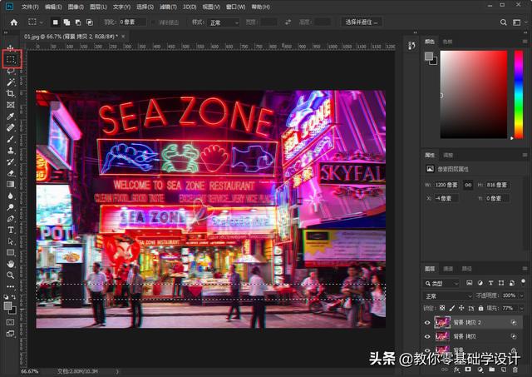Select the Healing Brush tool
Screen dimensions: 532x377
point(11,127)
